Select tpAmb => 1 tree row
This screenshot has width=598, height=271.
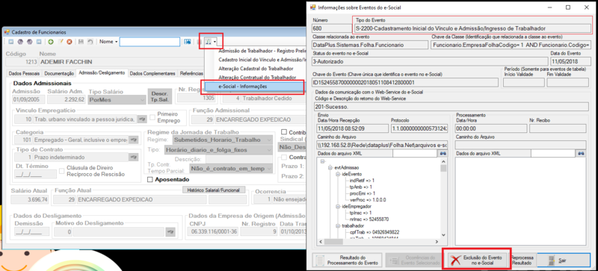click(x=360, y=187)
